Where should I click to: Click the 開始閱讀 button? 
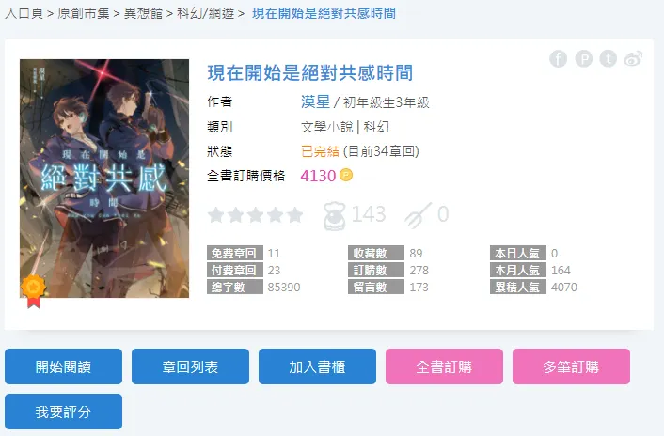point(64,366)
